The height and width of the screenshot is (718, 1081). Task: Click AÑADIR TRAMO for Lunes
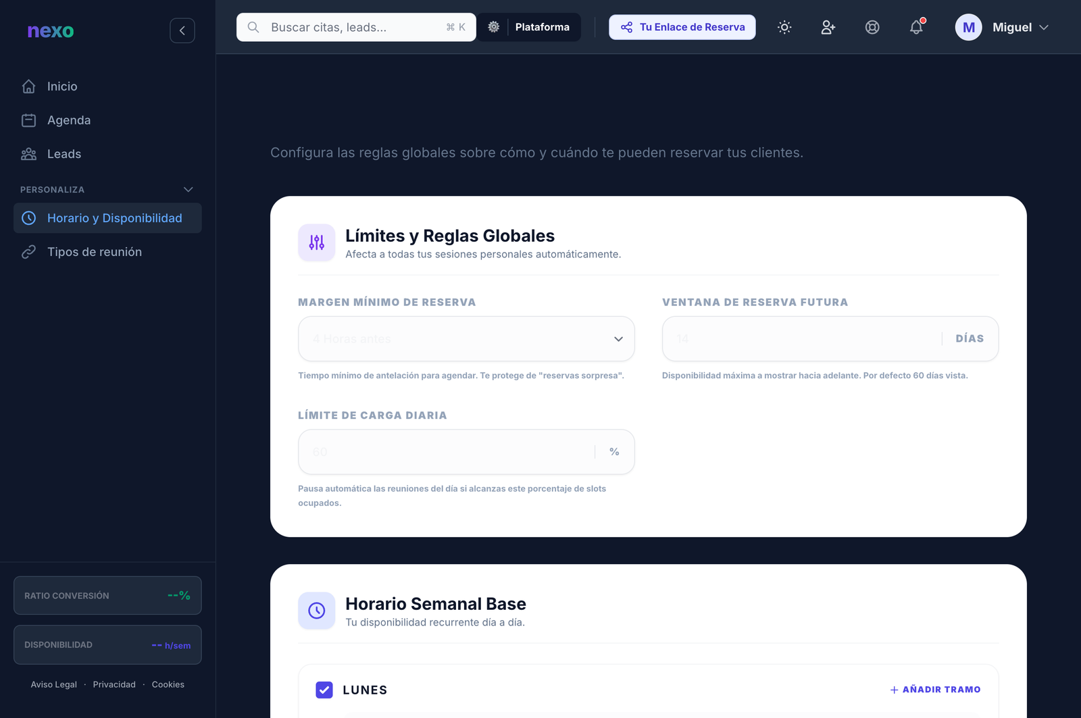click(x=934, y=689)
